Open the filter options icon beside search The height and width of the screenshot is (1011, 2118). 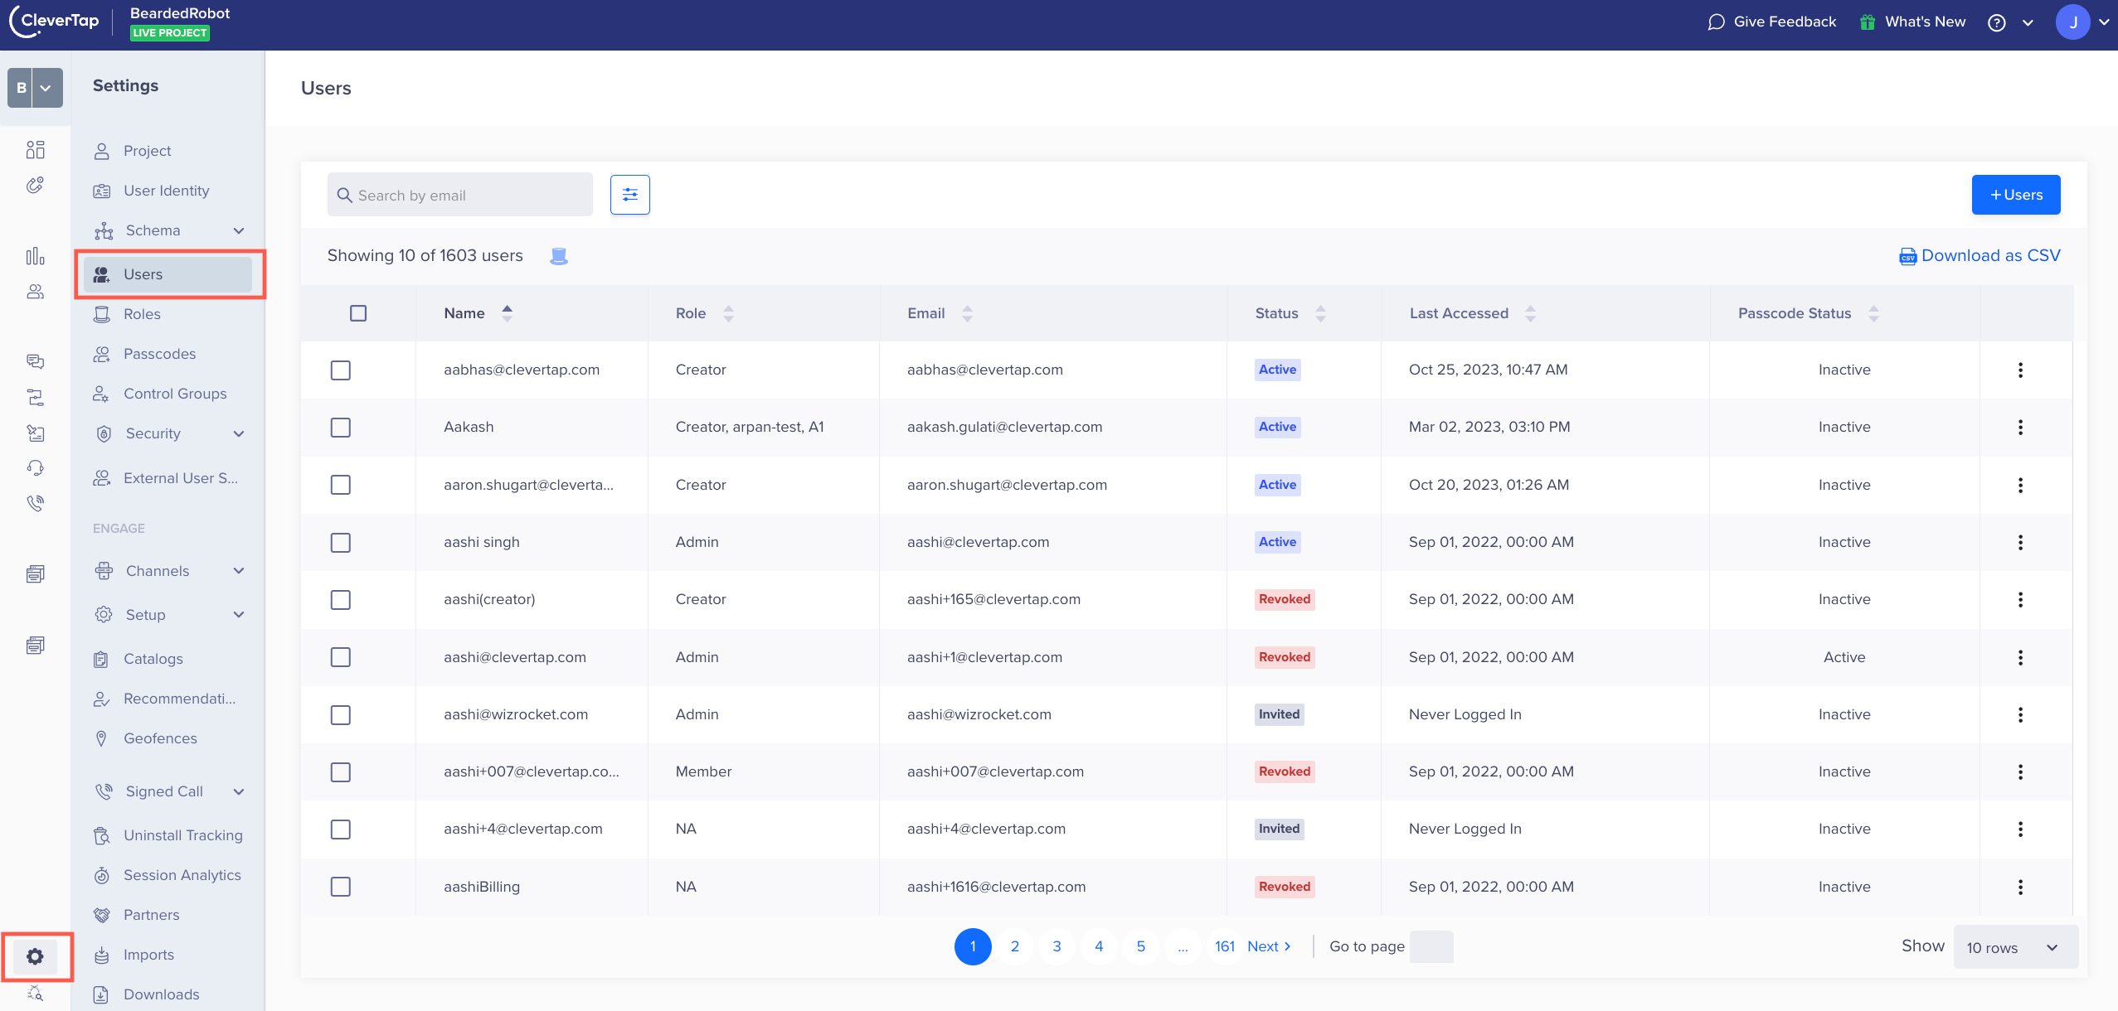click(x=630, y=195)
